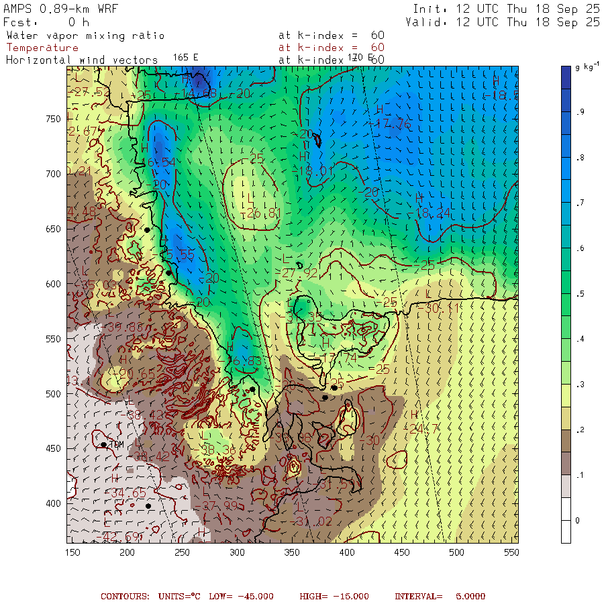Screen dimensions: 604x604
Task: Click the "-30.11" low temperature value
Action: click(x=439, y=308)
